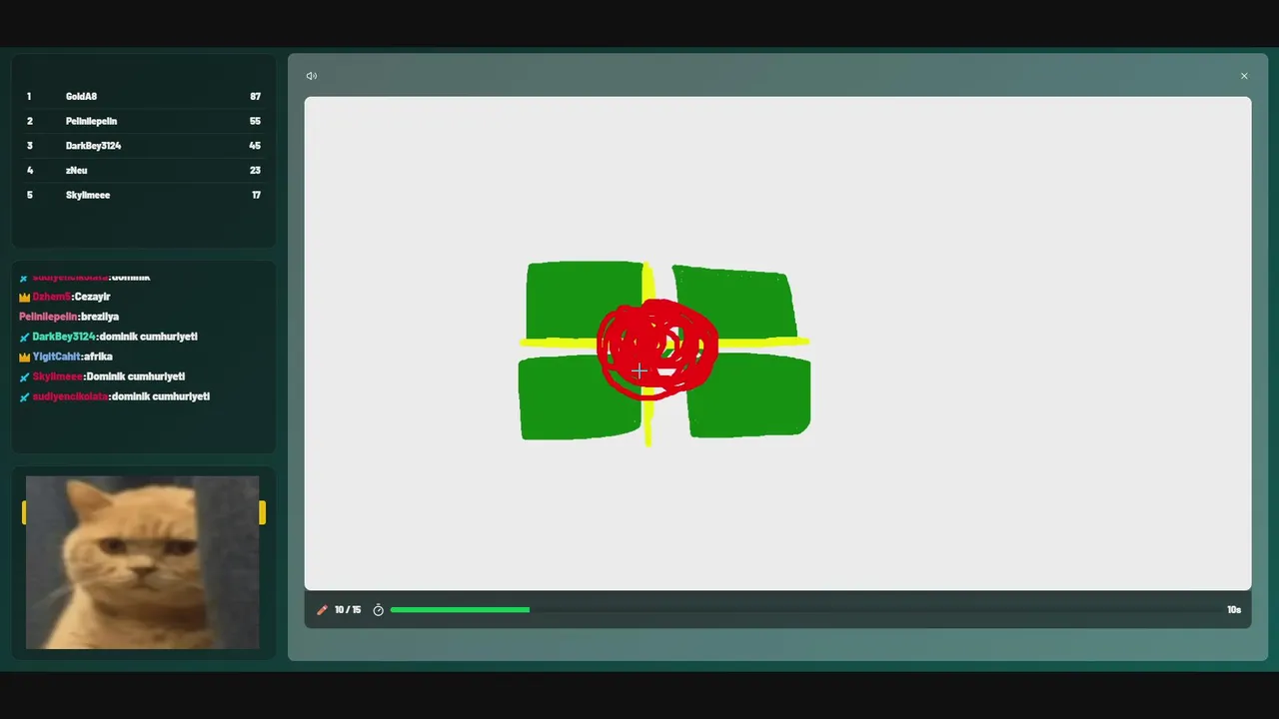Click the green round timer progress bar
Screen dimensions: 1279x719
pos(460,610)
